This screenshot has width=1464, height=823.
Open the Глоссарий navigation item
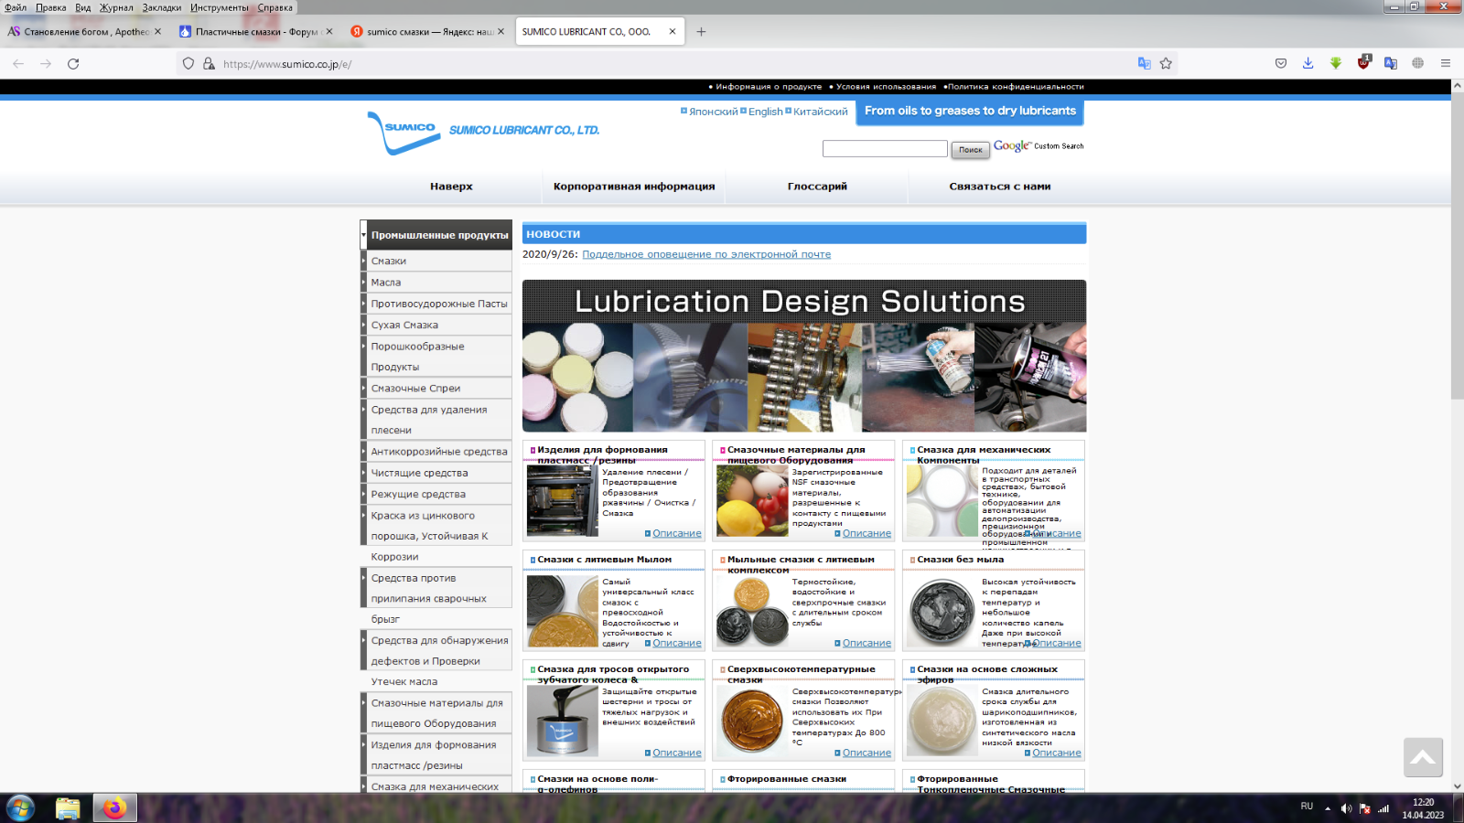pyautogui.click(x=817, y=187)
